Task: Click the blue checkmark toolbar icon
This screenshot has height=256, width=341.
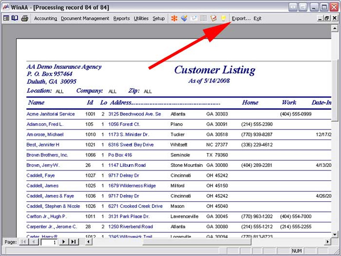Action: (184, 18)
